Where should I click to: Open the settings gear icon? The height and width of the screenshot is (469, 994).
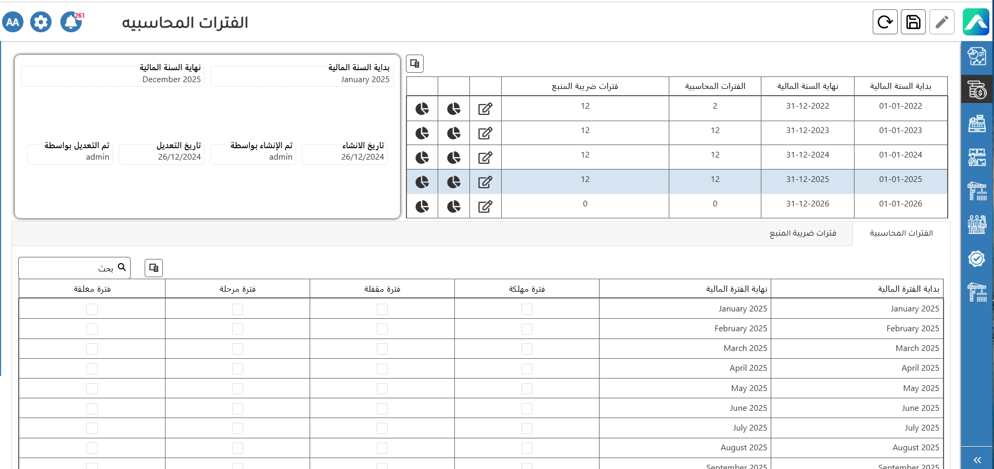41,22
